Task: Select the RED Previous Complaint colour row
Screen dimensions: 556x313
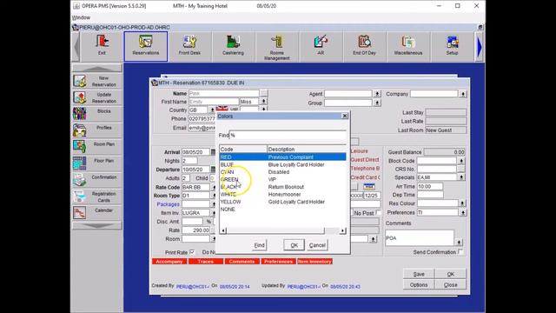Action: point(282,156)
